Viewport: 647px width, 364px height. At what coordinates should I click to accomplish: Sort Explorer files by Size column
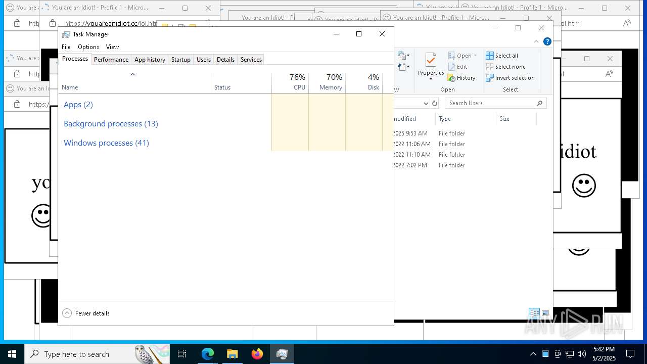[x=516, y=119]
